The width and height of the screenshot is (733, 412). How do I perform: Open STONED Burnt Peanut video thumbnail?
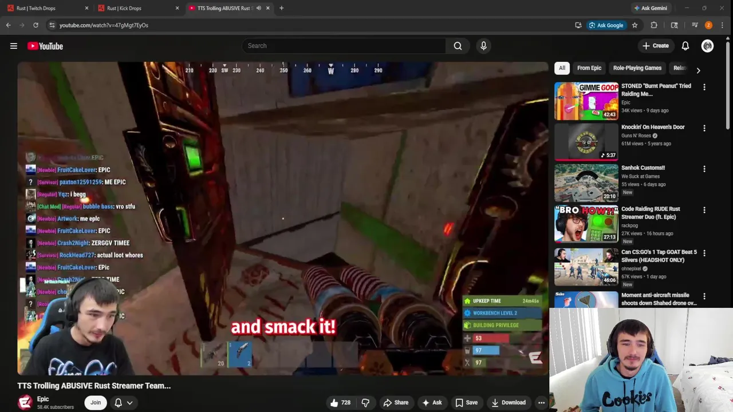pyautogui.click(x=586, y=101)
